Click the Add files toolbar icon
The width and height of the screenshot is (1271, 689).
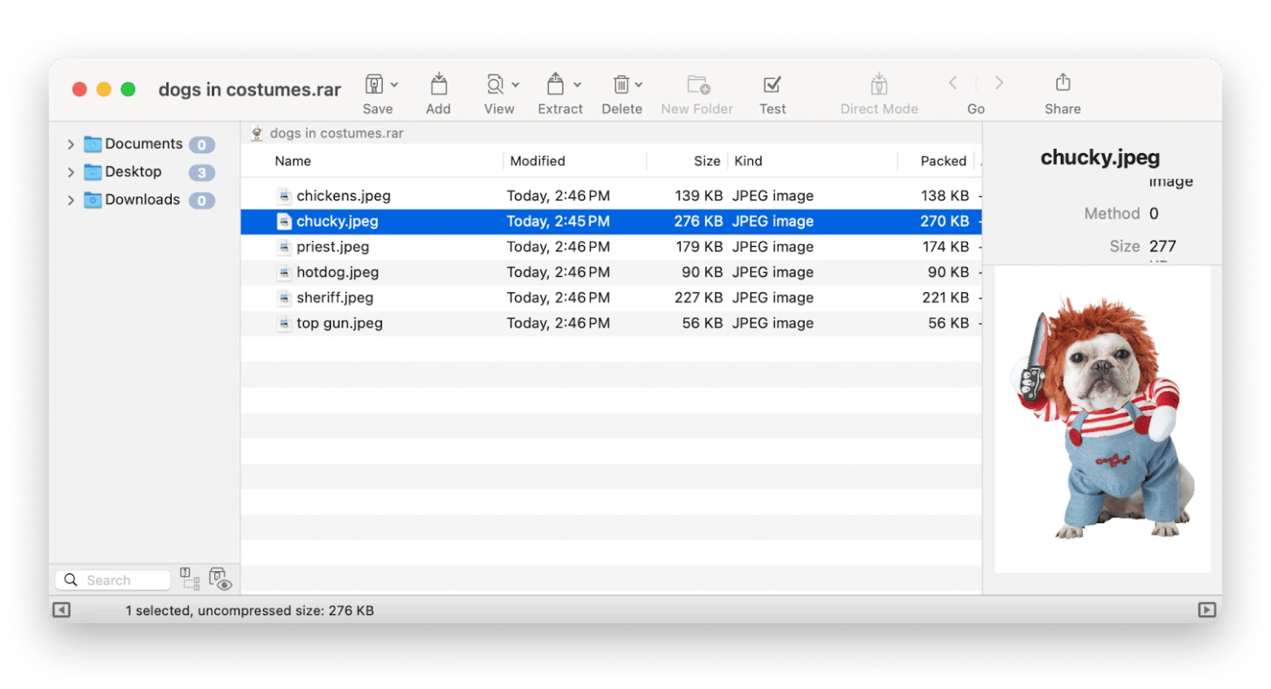click(x=438, y=84)
